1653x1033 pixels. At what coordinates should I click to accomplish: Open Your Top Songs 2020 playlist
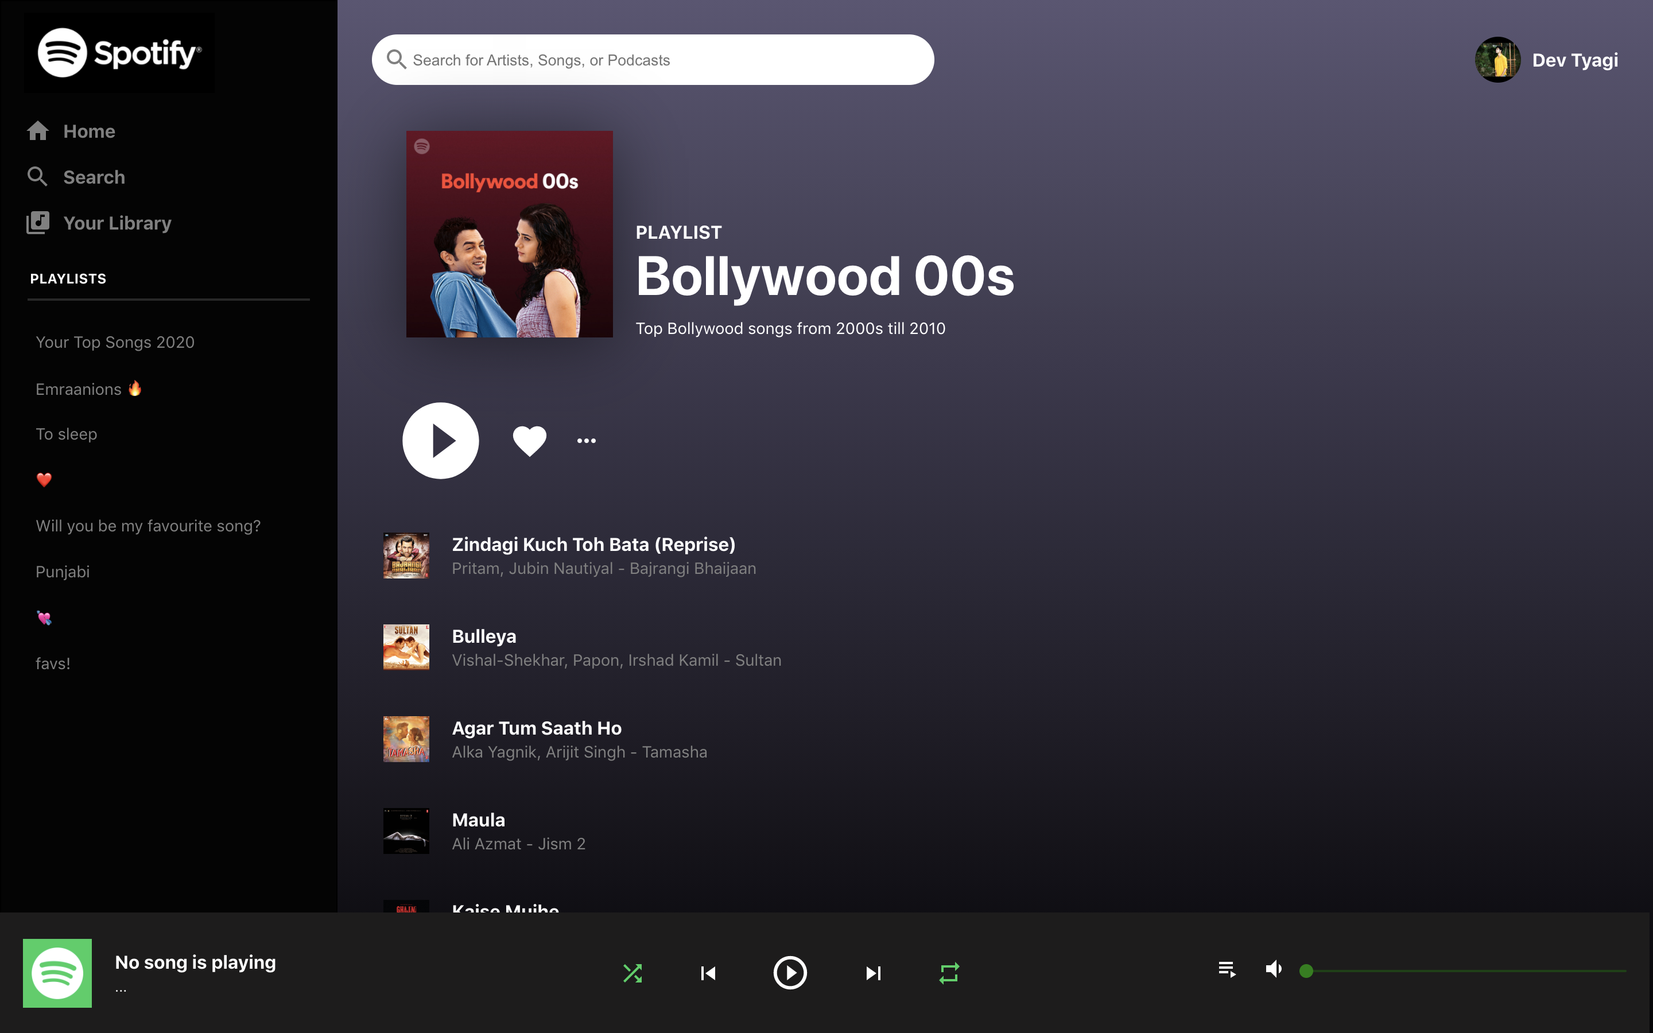coord(115,342)
